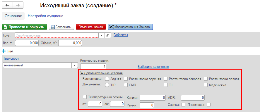The width and height of the screenshot is (260, 112).
Task: Tick Растентовка полная checkbox
Action: 206,79
